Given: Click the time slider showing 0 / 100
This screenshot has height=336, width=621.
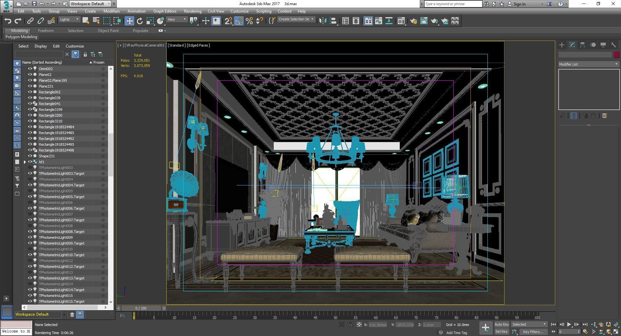Looking at the screenshot, I should (x=141, y=308).
